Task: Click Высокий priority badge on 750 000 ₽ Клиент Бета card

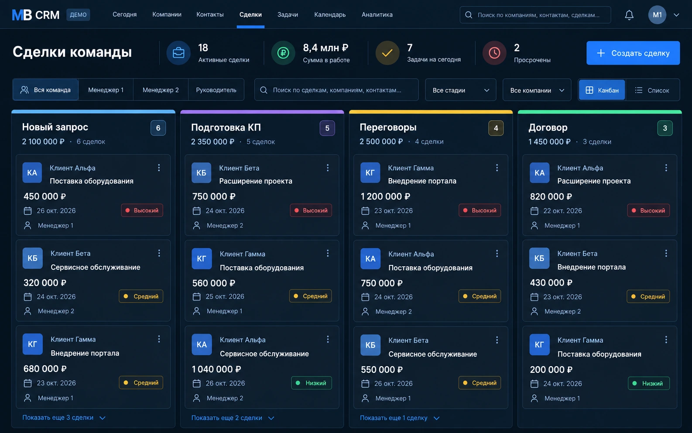Action: pyautogui.click(x=311, y=210)
